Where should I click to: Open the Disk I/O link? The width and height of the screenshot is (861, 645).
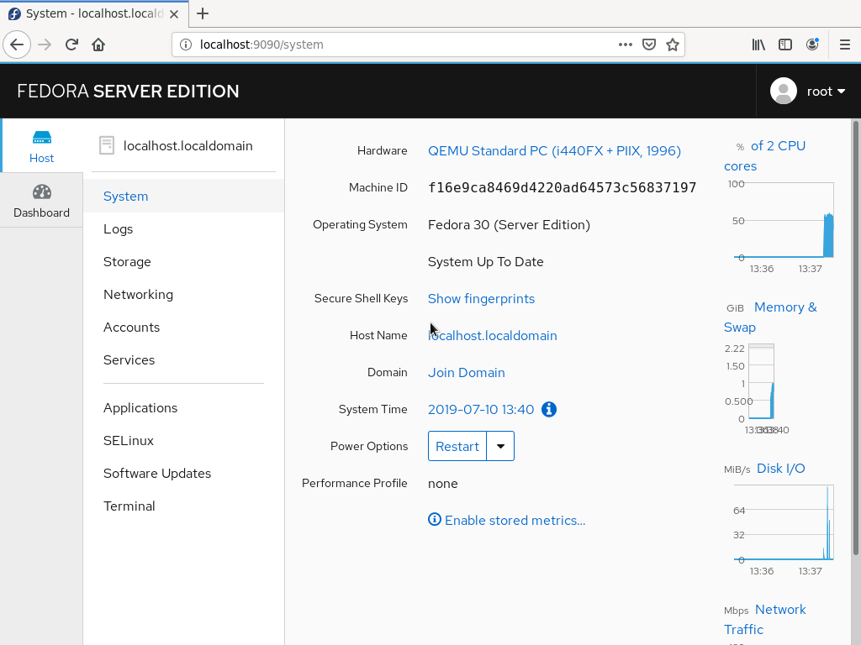[781, 469]
